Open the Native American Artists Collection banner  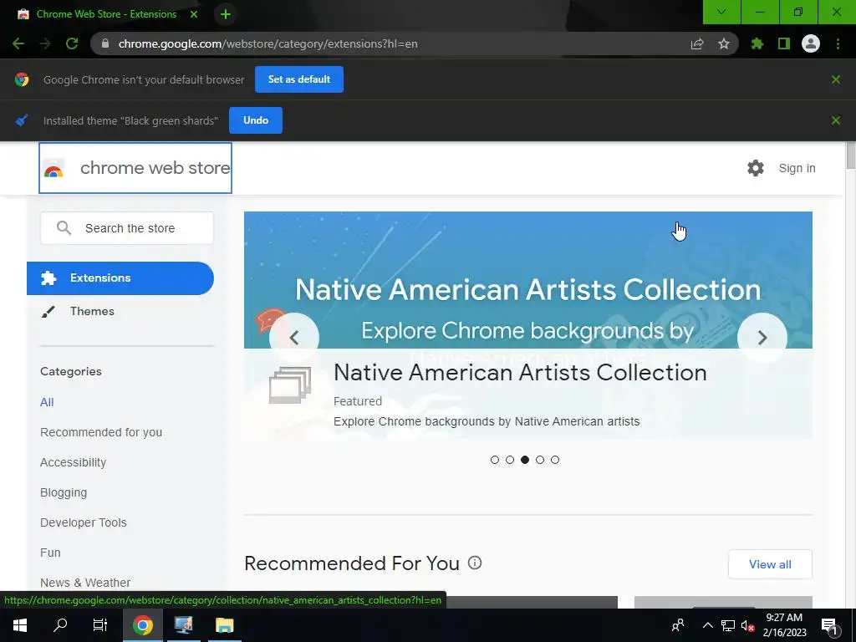(x=528, y=325)
